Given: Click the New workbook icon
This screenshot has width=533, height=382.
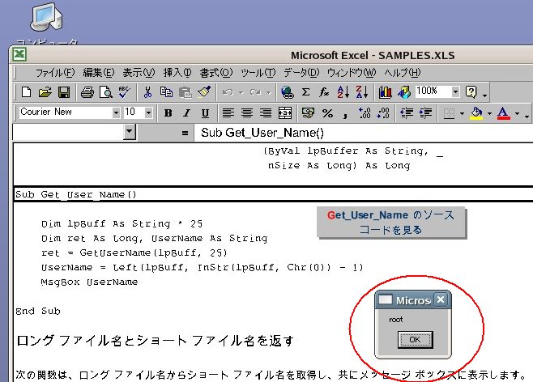Looking at the screenshot, I should [26, 92].
